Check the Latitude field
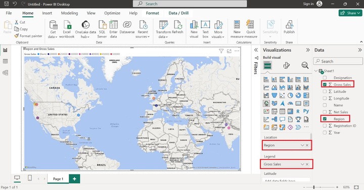This screenshot has height=190, width=364. 325,91
